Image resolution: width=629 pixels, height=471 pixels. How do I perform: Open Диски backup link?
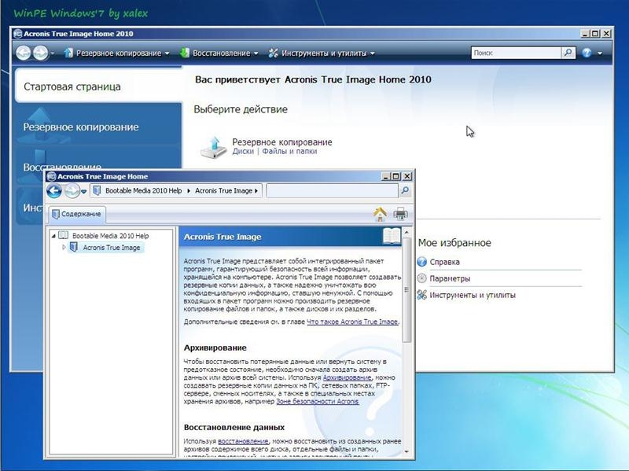click(x=243, y=151)
